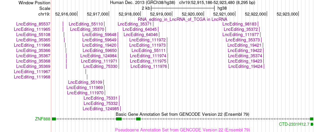This screenshot has height=132, width=314.
Task: Click the LncEditing_111967 label
Action: tap(32, 72)
